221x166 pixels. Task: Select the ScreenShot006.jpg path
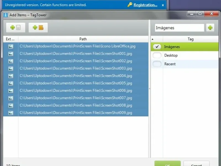coord(76,91)
